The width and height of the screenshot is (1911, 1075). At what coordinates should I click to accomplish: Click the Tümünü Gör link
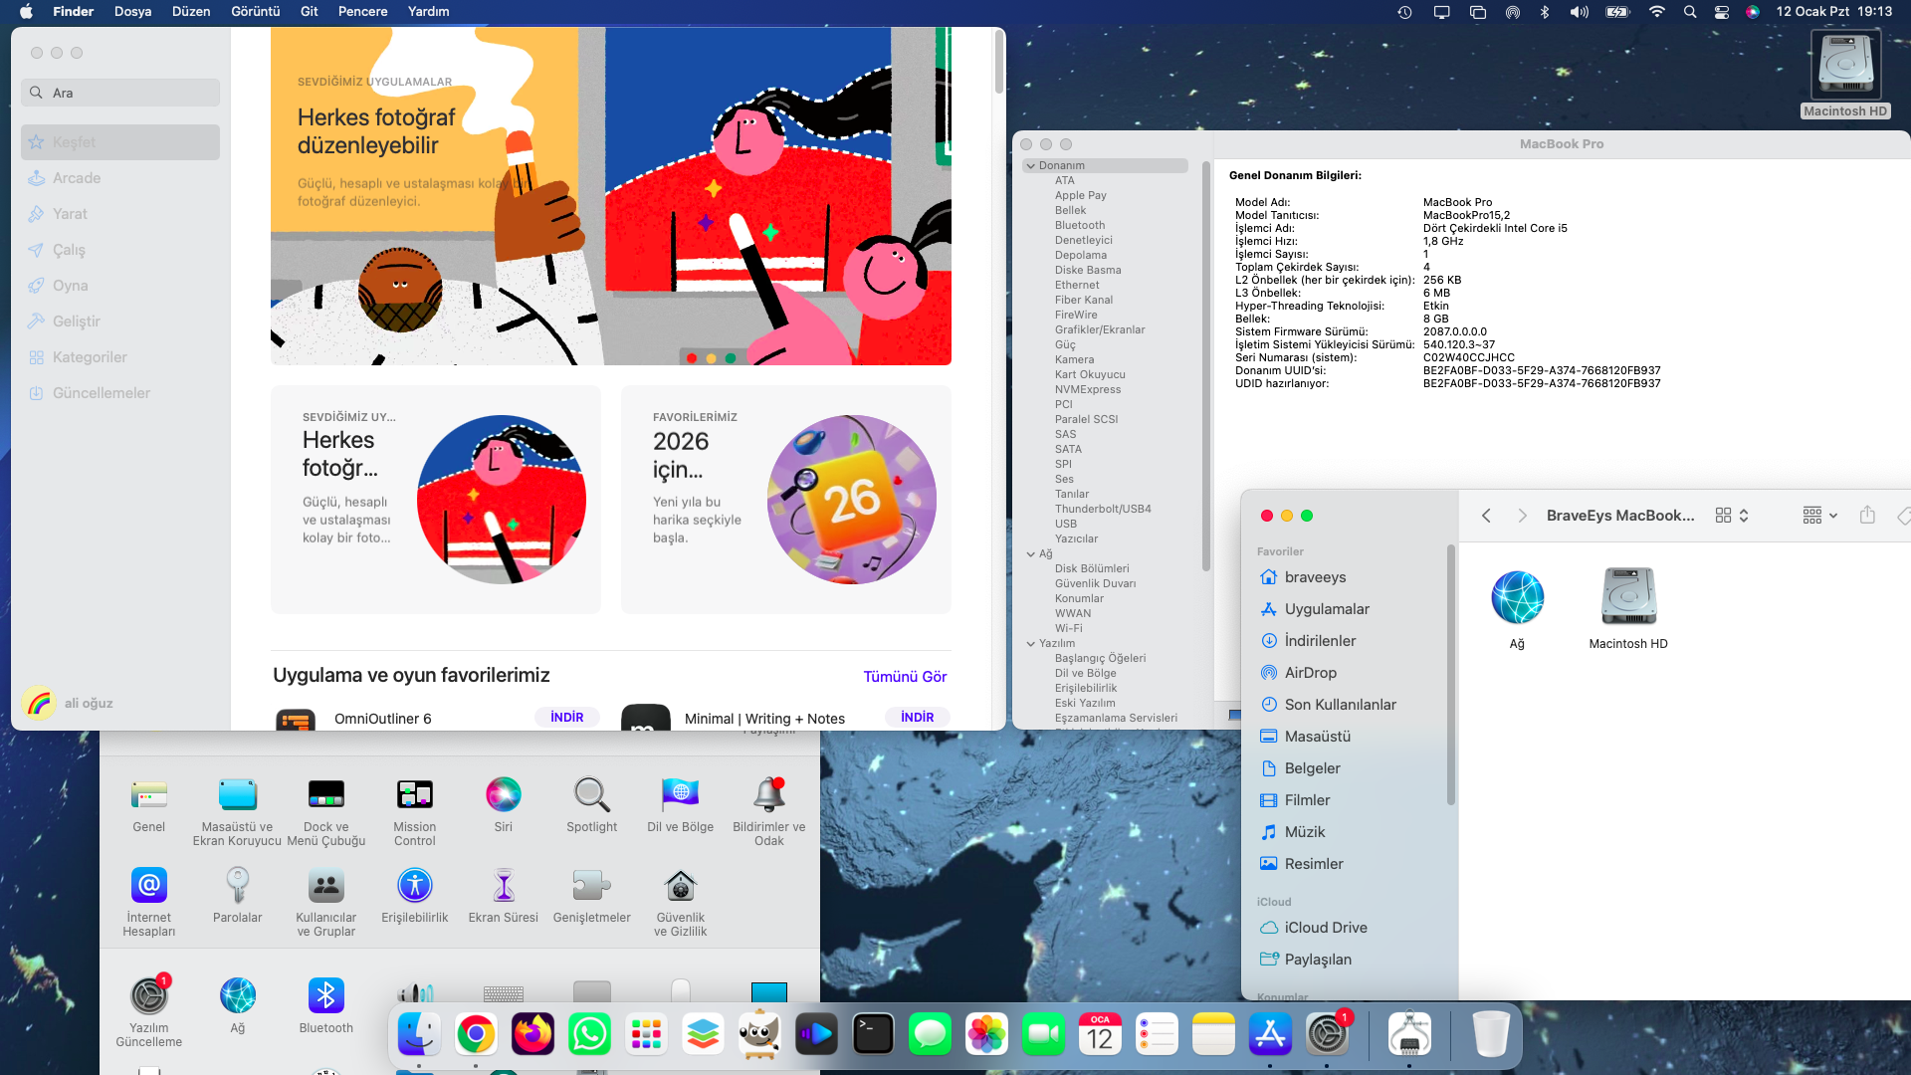tap(905, 677)
